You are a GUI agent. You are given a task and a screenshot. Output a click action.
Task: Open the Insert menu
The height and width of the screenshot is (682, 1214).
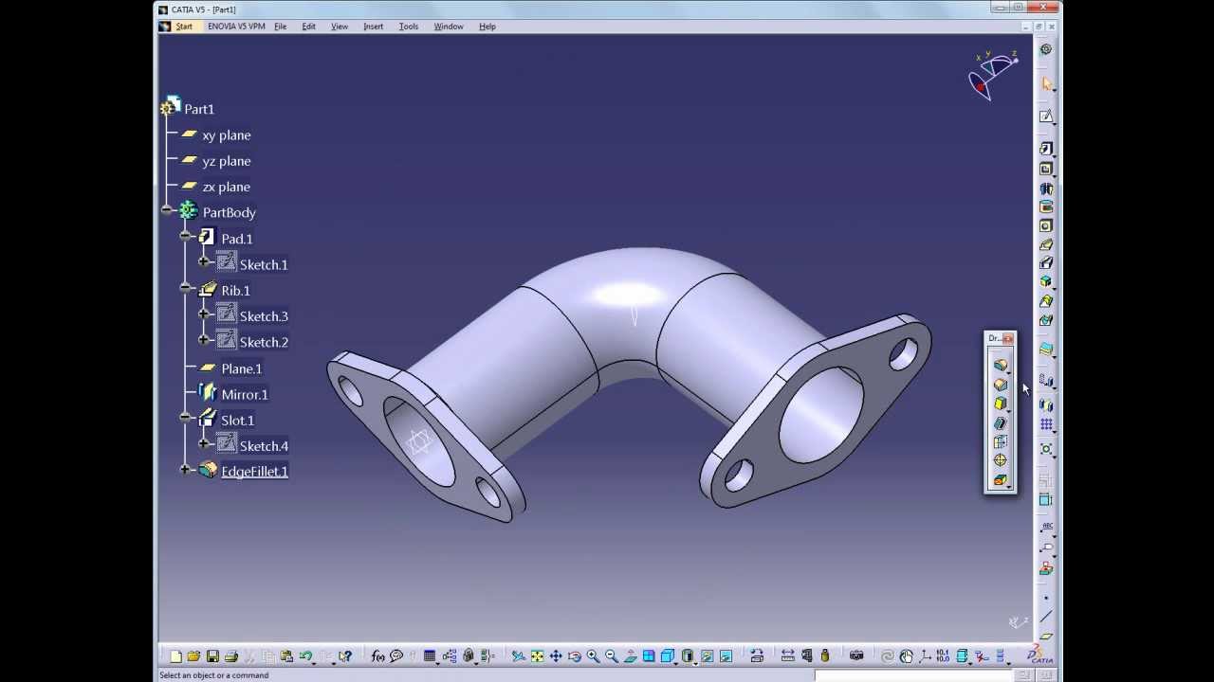pos(374,27)
